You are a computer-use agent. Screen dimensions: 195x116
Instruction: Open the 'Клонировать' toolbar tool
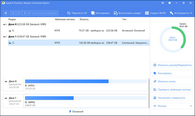pos(101,13)
